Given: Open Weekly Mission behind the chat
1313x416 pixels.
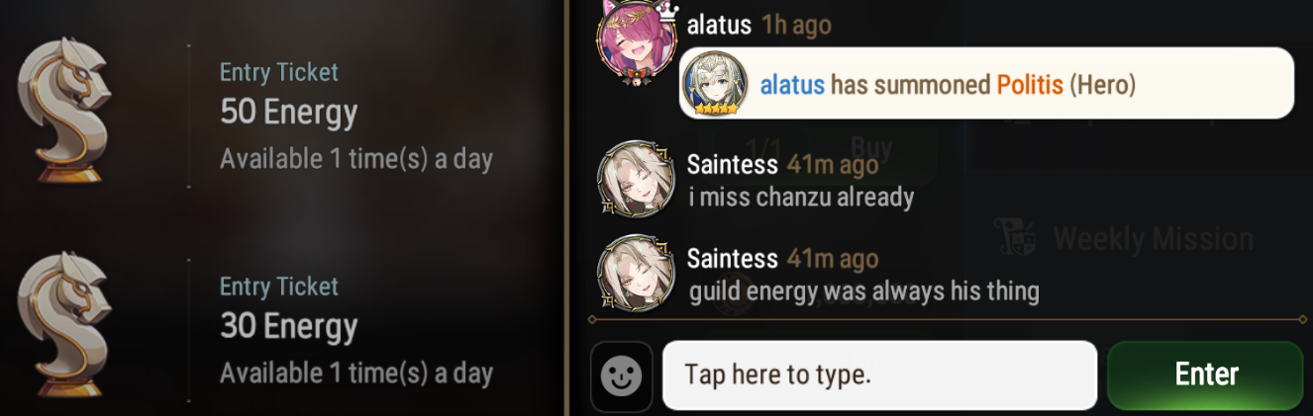Looking at the screenshot, I should point(1154,238).
